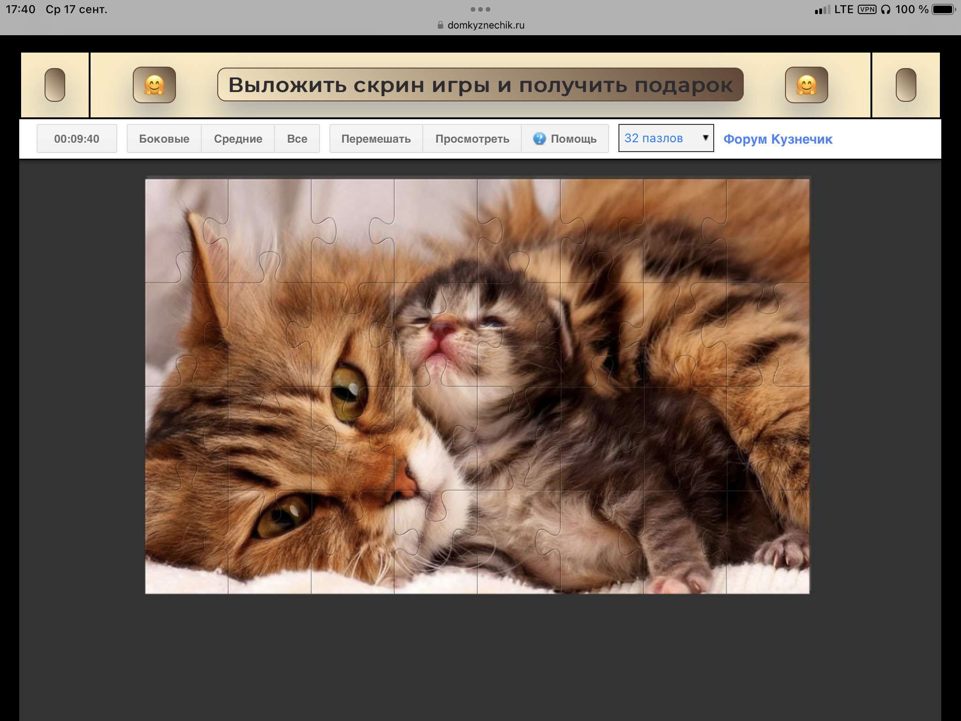
Task: Click the 00:09:40 timer display
Action: (76, 138)
